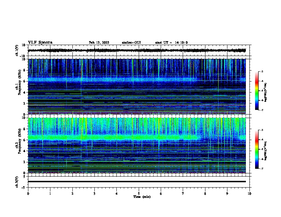Click the ch.1 spectrogram color scale bar
281x217 pixels.
(x=257, y=91)
